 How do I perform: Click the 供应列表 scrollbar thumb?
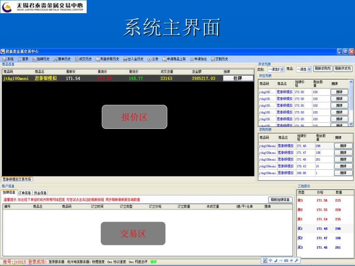point(351,97)
